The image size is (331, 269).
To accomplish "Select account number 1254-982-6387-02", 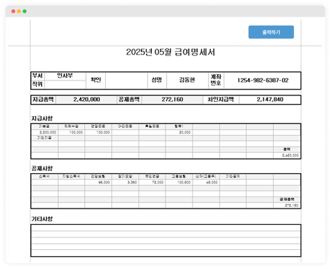I will click(x=263, y=80).
